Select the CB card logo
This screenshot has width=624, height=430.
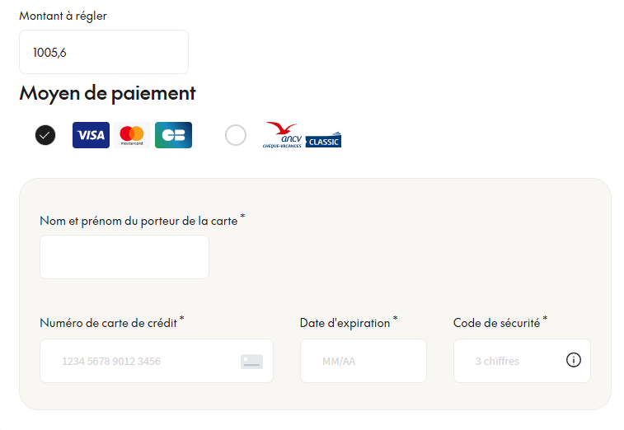coord(173,135)
